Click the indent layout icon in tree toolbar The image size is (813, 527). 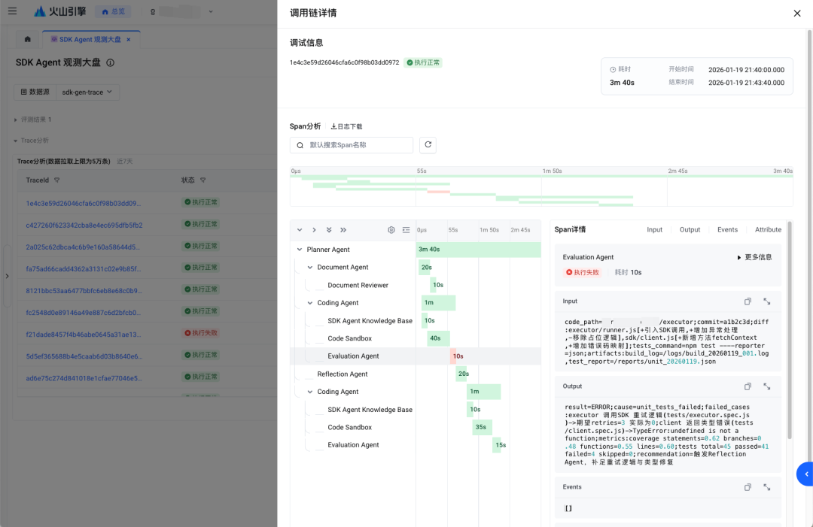pos(406,230)
